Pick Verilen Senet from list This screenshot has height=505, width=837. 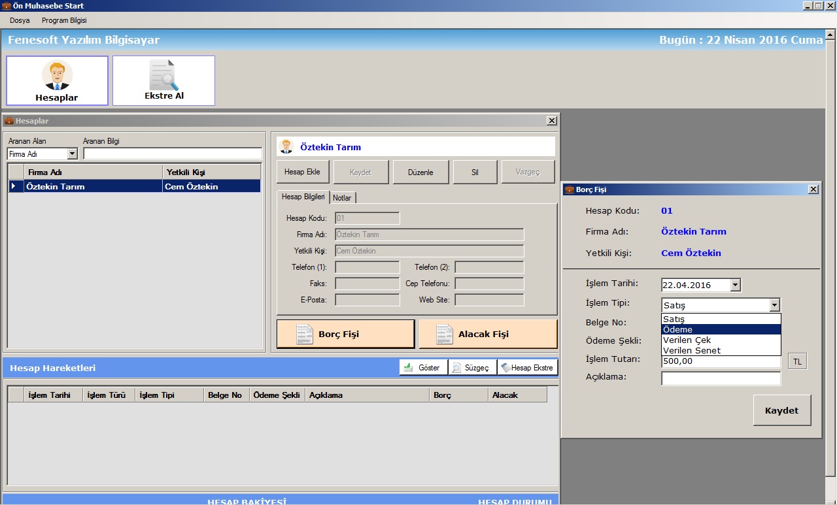[x=721, y=350]
